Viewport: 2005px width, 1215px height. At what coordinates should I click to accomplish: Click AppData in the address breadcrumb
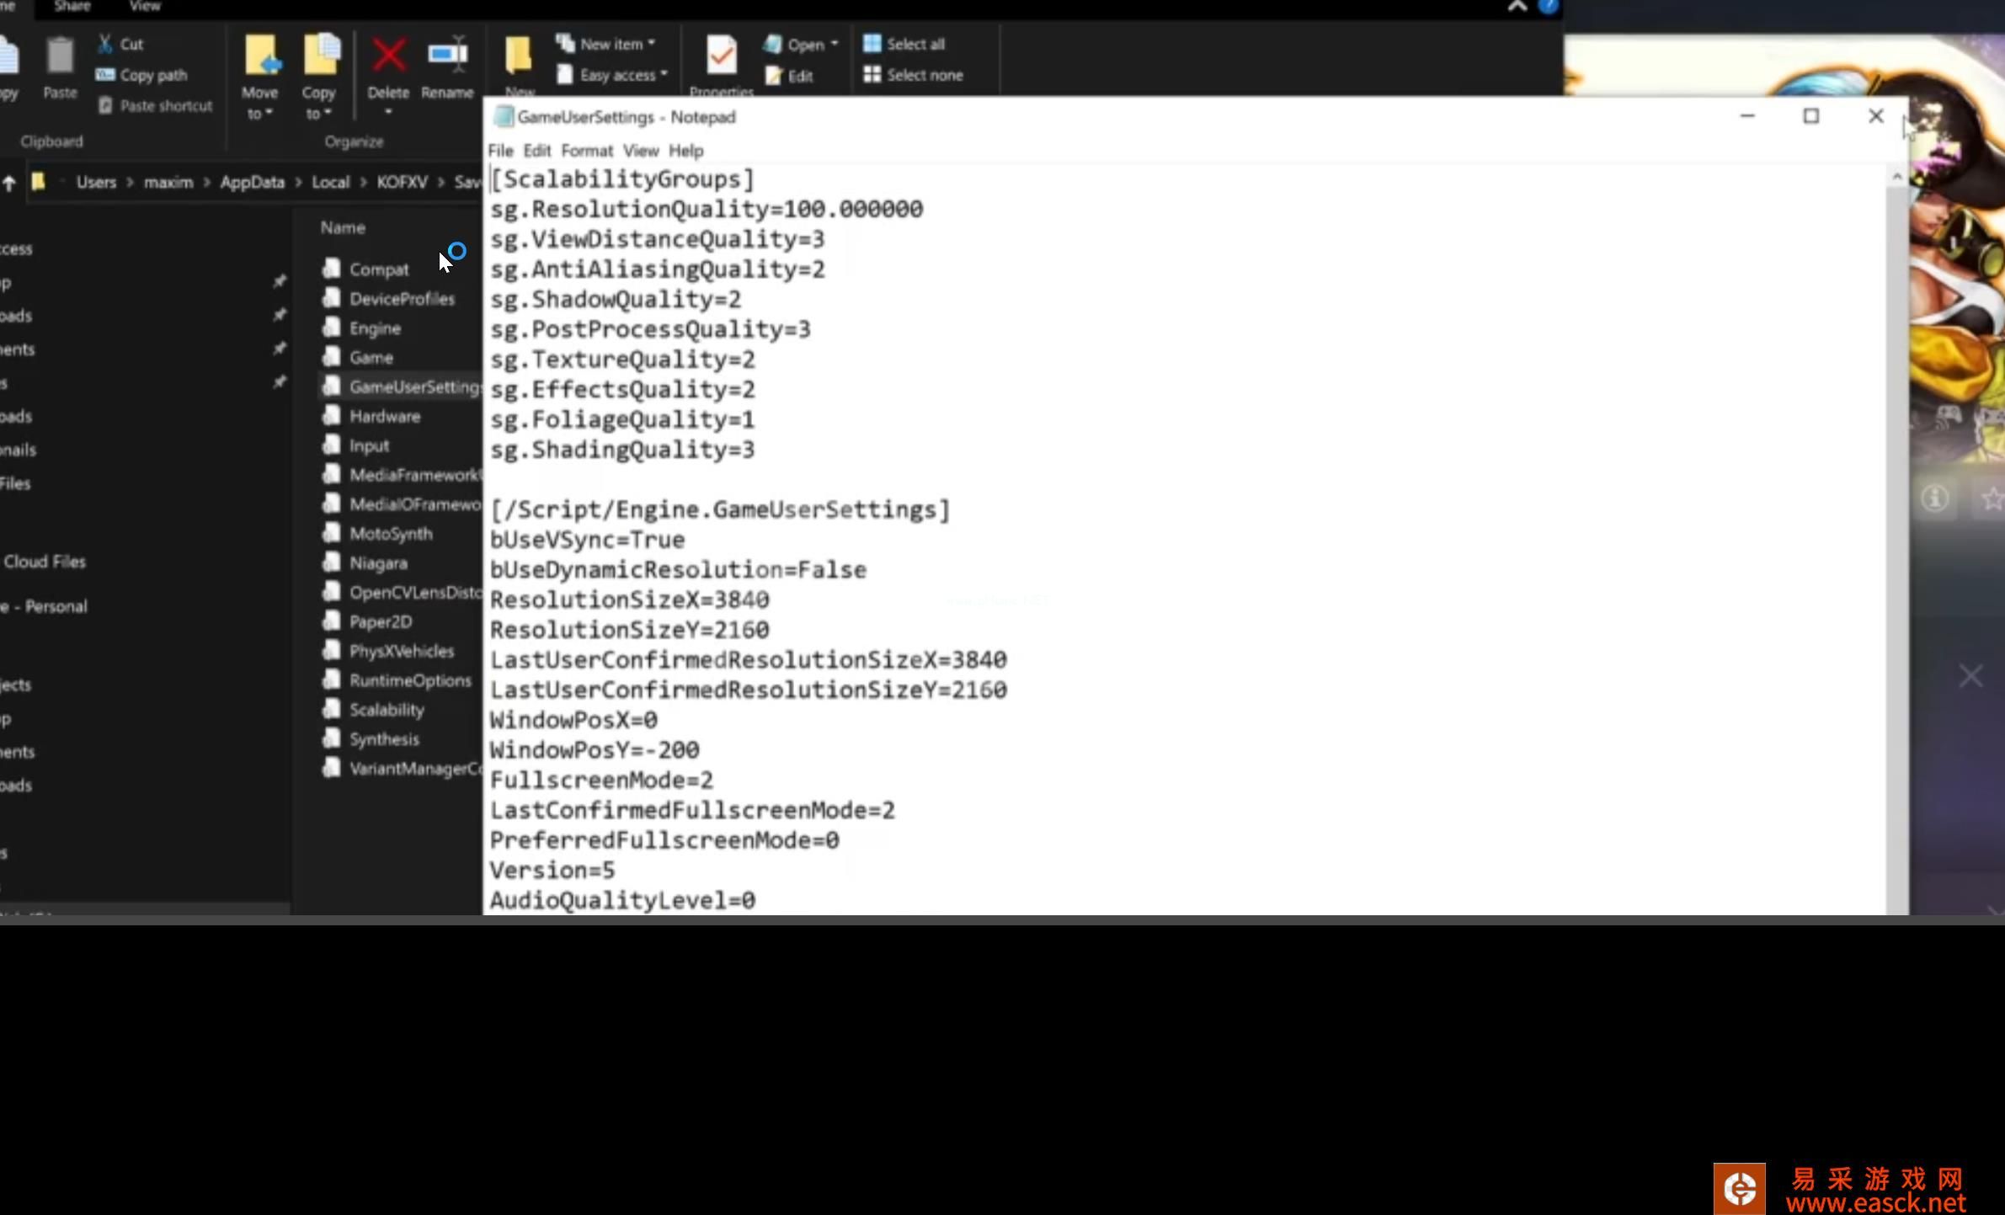tap(252, 182)
